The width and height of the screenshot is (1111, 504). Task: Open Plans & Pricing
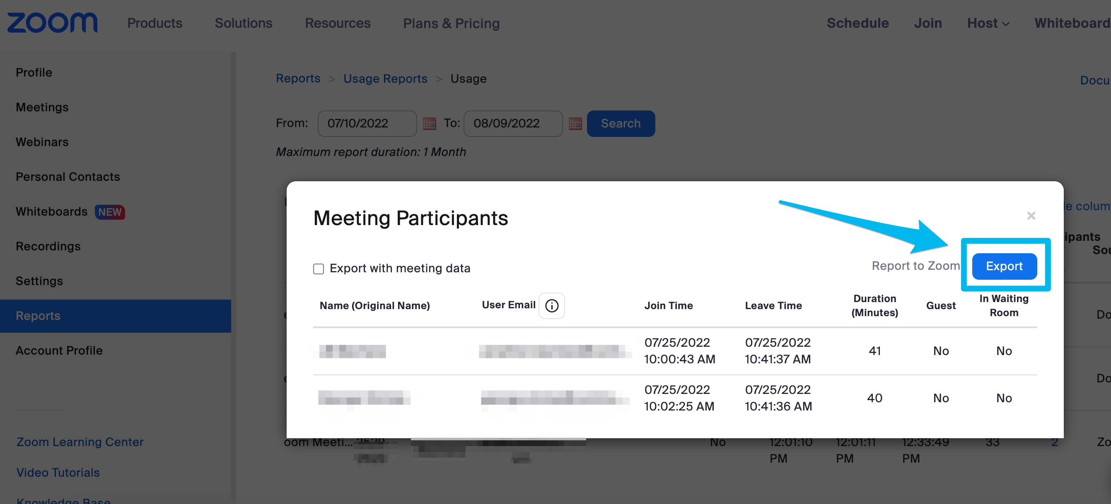(x=451, y=23)
